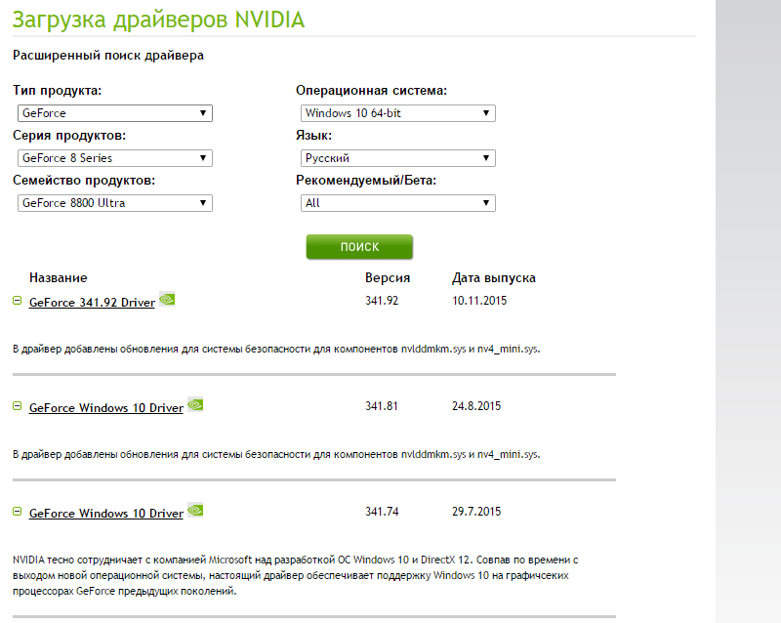The image size is (781, 623).
Task: Collapse the driver entry dated 24.8.2015
Action: click(x=17, y=406)
